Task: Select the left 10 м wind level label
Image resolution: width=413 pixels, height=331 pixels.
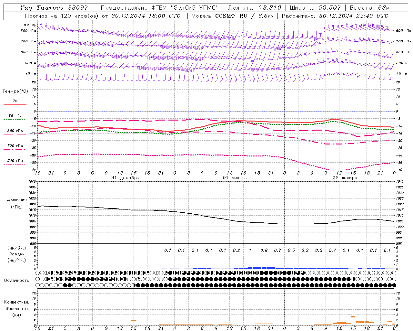Action: pos(31,74)
